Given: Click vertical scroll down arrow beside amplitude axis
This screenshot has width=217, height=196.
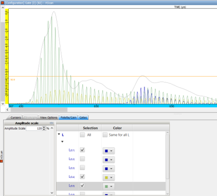Looking at the screenshot, I should (3, 104).
